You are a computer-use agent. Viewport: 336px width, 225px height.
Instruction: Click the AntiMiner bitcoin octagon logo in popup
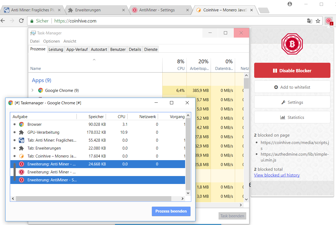click(x=292, y=44)
